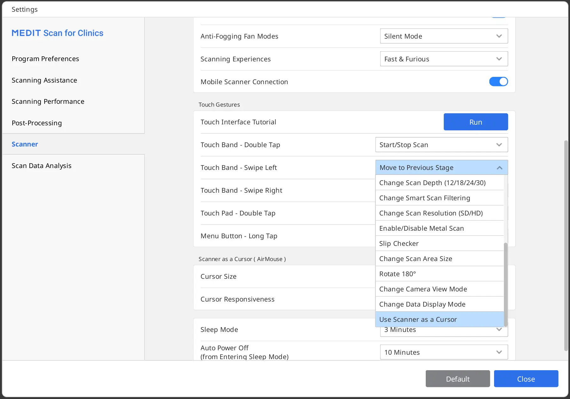Open Scan Data Analysis settings
The height and width of the screenshot is (399, 570).
tap(41, 165)
